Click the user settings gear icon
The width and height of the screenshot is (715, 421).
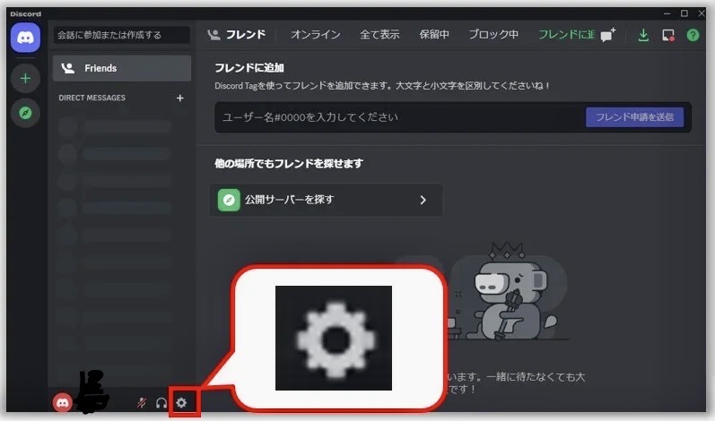(181, 403)
